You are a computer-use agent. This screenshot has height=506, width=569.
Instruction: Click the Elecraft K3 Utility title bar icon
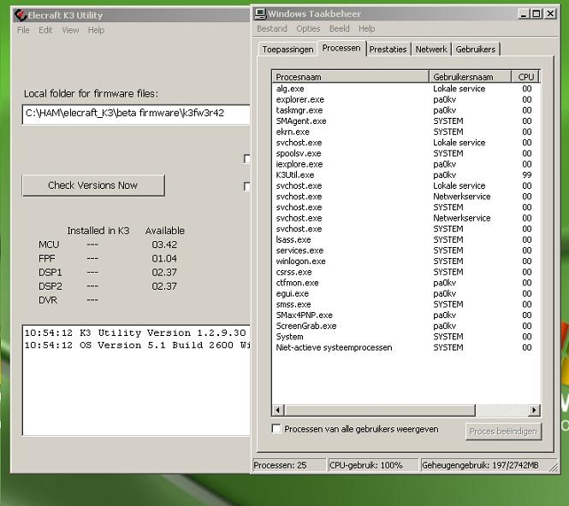(x=19, y=14)
